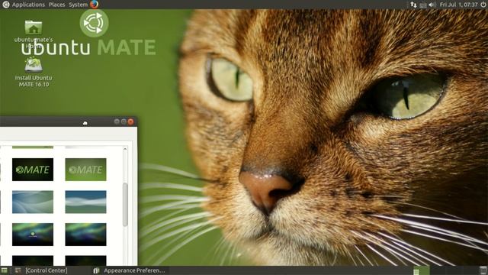Click the Ubuntu MATE logo beside Applications
This screenshot has width=488, height=275.
(5, 5)
